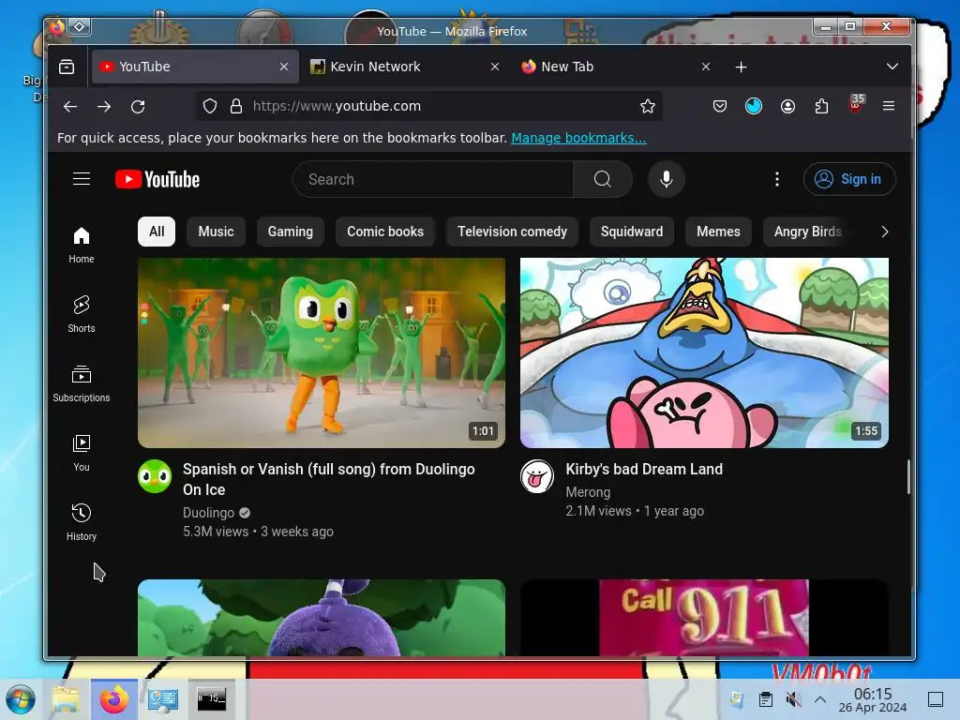Select the Comic books chip
Screen dimensions: 960x720
point(385,232)
